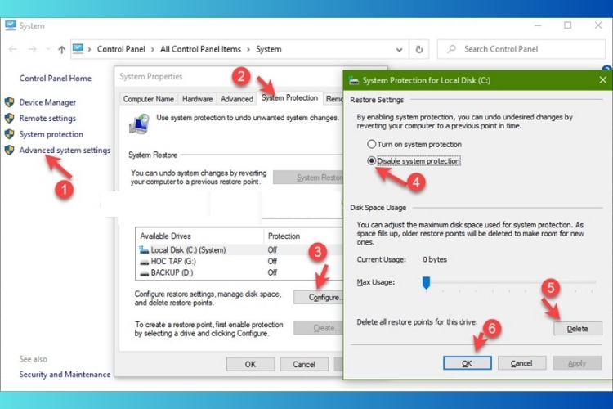Go up one level with up arrow
Image resolution: width=613 pixels, height=409 pixels.
point(62,49)
